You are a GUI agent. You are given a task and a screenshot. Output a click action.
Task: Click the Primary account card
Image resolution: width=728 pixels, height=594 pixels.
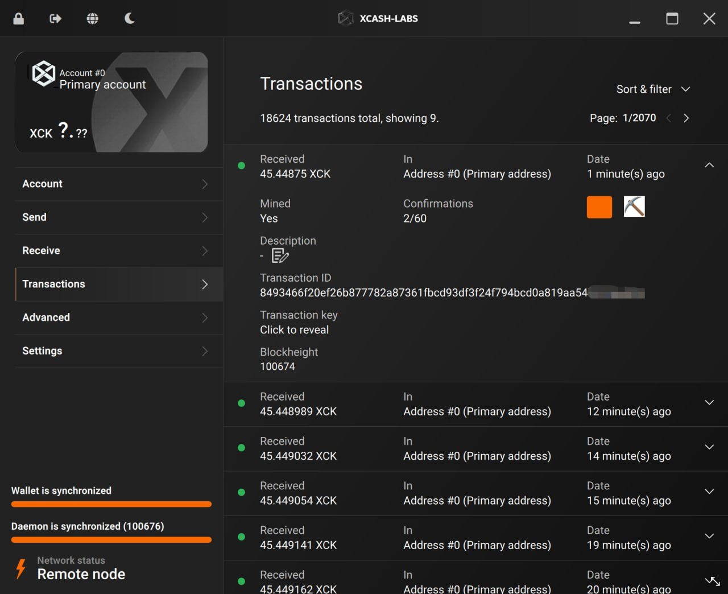[x=111, y=102]
